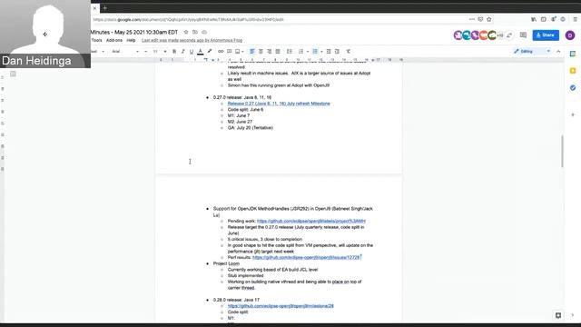581x327 pixels.
Task: Open the browser library icon
Action: tap(534, 19)
